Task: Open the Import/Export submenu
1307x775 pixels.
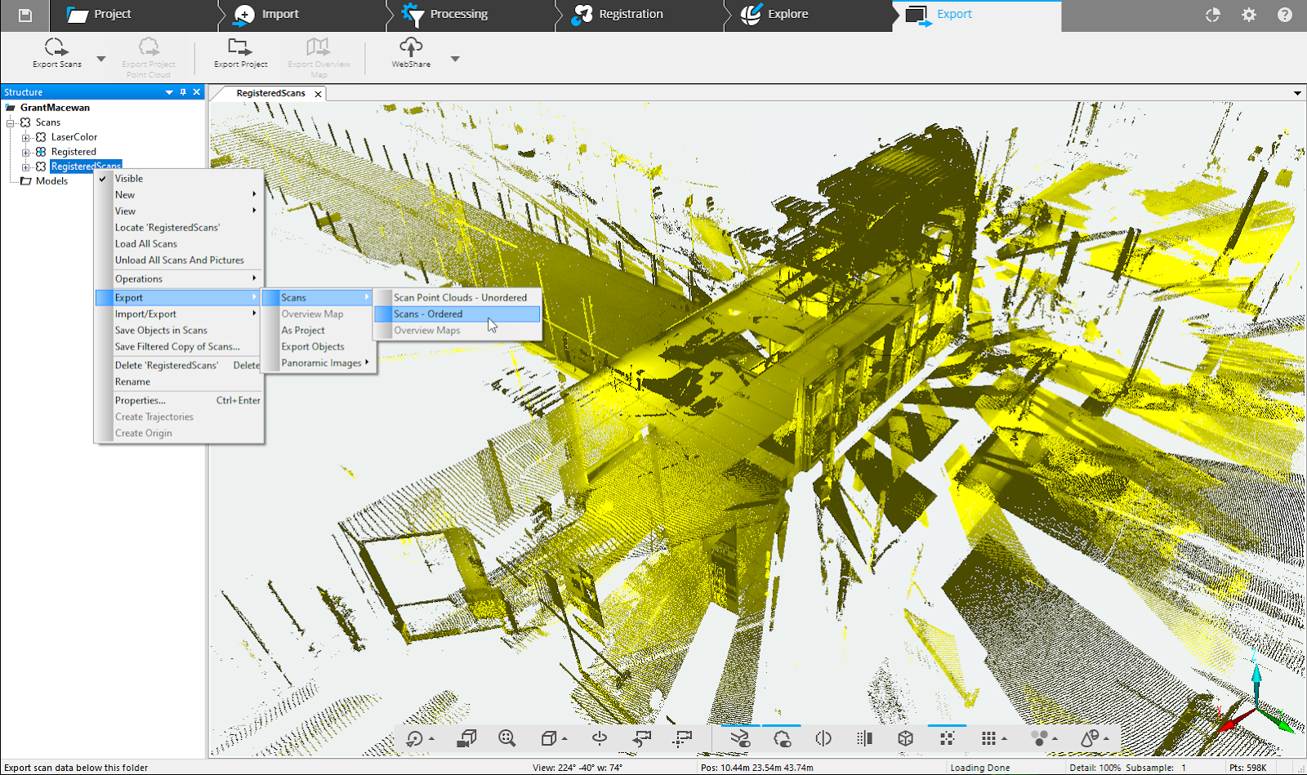Action: pyautogui.click(x=179, y=314)
